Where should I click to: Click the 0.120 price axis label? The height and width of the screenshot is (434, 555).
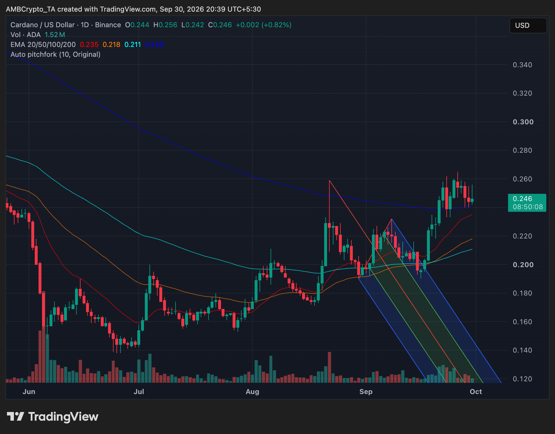click(522, 379)
